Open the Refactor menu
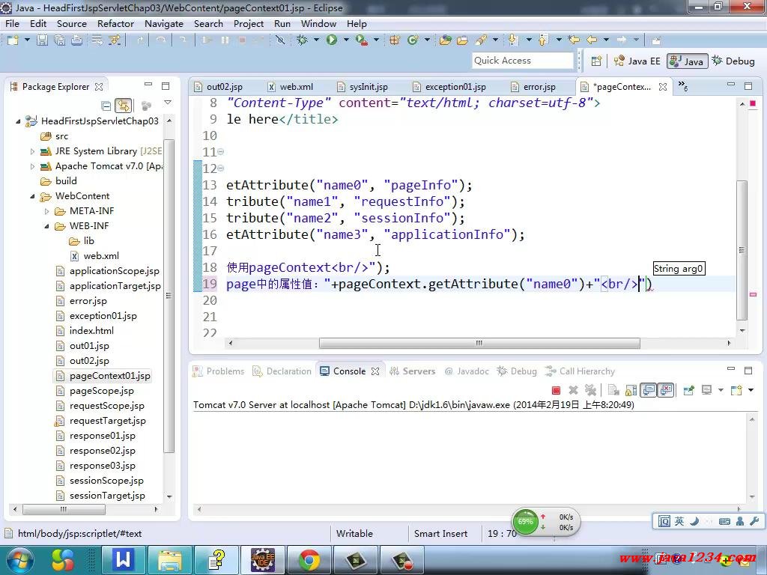This screenshot has height=575, width=767. click(115, 23)
